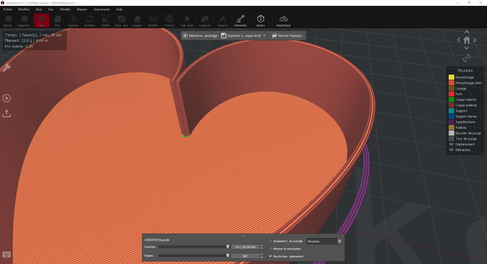487x264 pixels.
Task: Open the Slice menu
Action: 39,9
